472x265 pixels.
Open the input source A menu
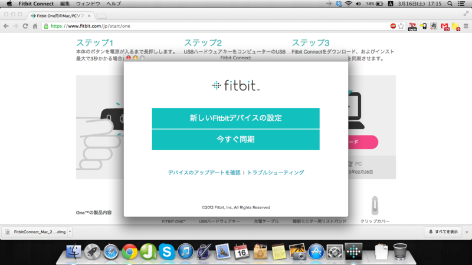tap(391, 4)
